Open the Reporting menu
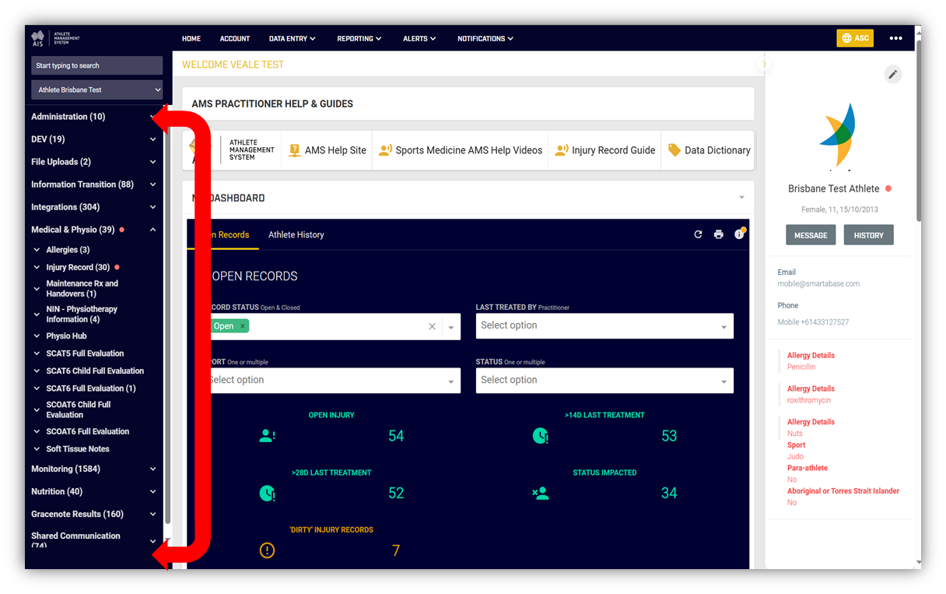 [x=359, y=38]
